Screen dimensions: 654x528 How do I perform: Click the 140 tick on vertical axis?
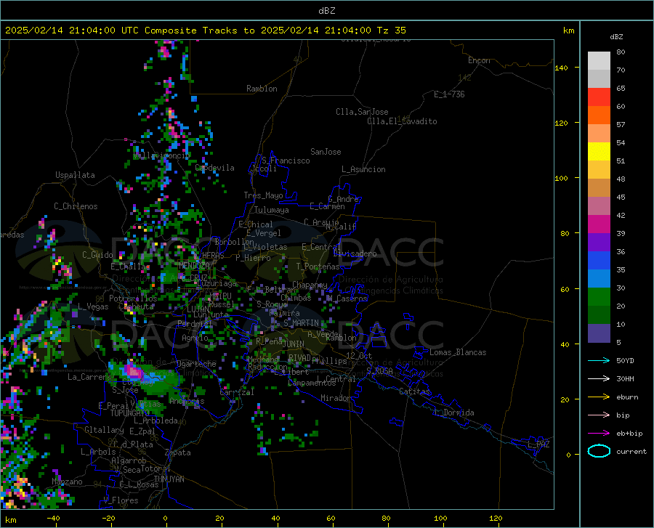(561, 68)
